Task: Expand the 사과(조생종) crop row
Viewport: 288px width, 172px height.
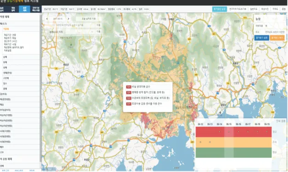Action: pyautogui.click(x=20, y=131)
